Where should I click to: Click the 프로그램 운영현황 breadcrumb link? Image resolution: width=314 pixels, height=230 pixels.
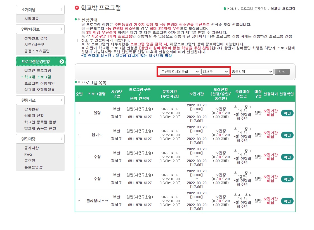[254, 9]
